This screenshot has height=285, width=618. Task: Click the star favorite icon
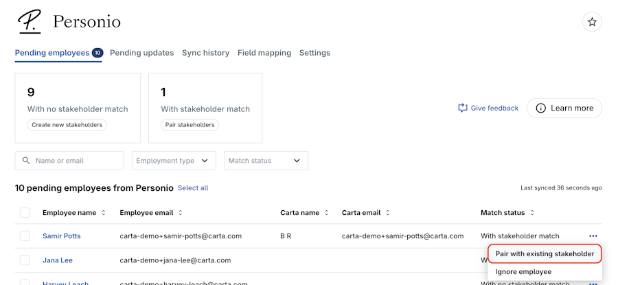coord(592,22)
